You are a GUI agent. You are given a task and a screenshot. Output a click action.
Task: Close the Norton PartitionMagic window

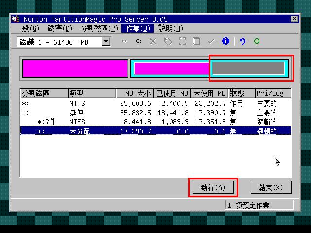coord(294,19)
